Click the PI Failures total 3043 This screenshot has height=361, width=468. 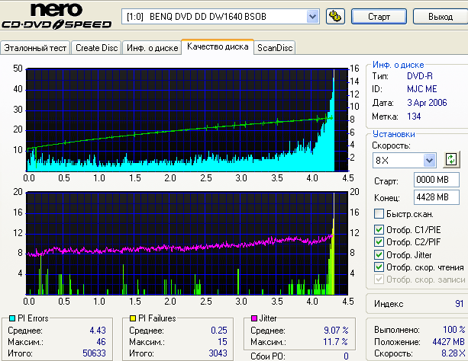[x=218, y=353]
